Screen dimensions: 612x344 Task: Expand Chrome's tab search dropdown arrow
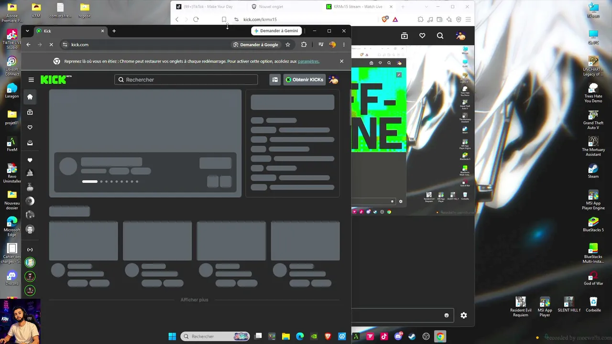coord(27,31)
